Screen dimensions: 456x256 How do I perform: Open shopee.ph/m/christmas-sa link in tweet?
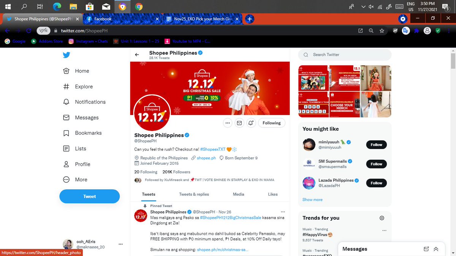pyautogui.click(x=223, y=250)
